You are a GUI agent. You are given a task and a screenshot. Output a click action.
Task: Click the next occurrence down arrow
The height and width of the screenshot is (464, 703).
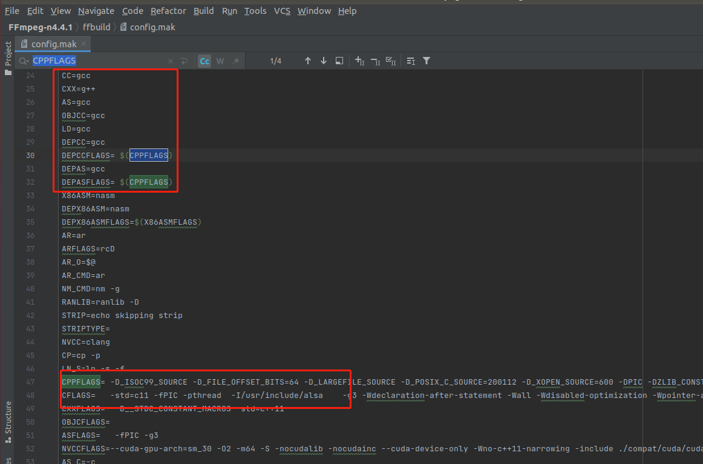coord(323,61)
